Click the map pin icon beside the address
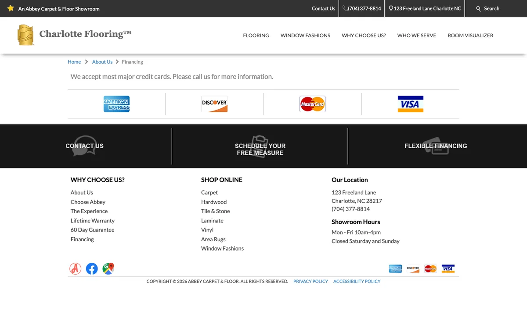The width and height of the screenshot is (527, 329). [x=391, y=8]
